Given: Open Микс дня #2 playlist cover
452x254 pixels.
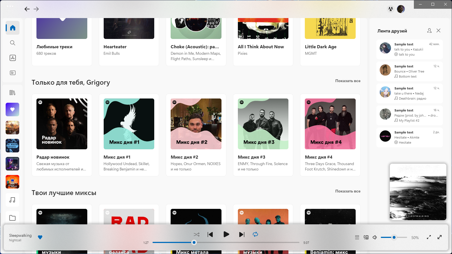Looking at the screenshot, I should pyautogui.click(x=196, y=124).
